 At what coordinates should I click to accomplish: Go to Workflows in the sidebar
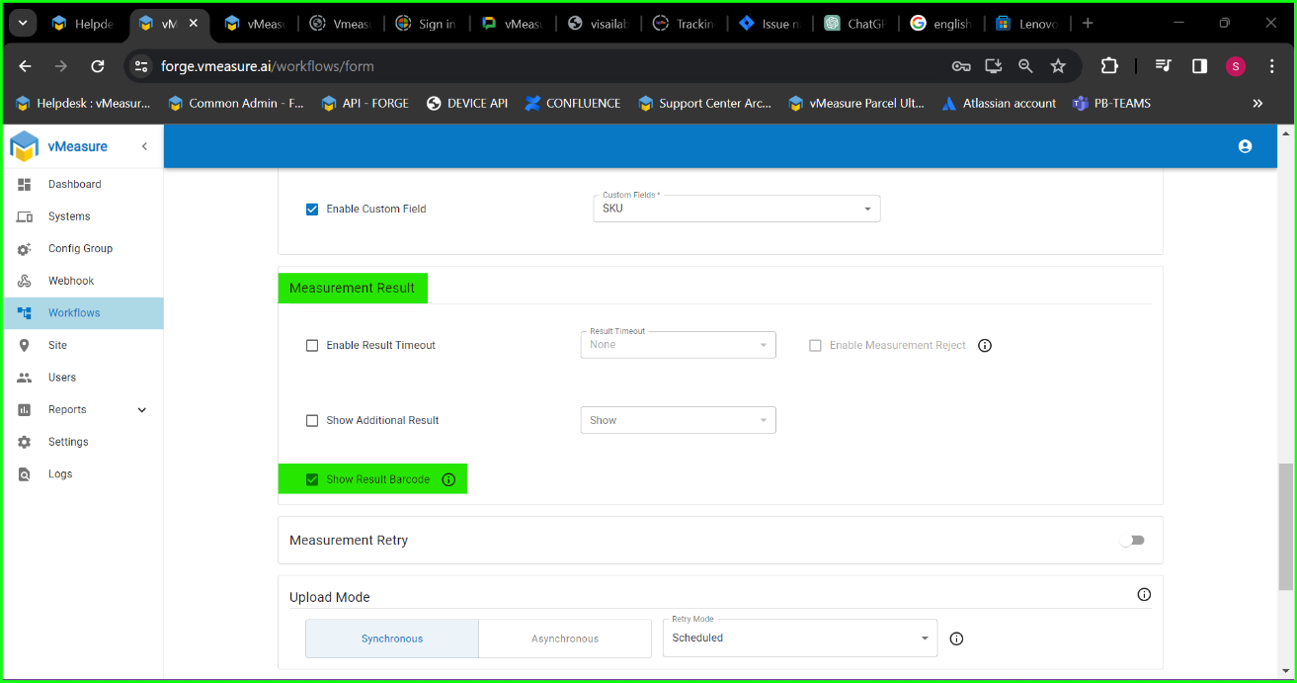(x=82, y=313)
